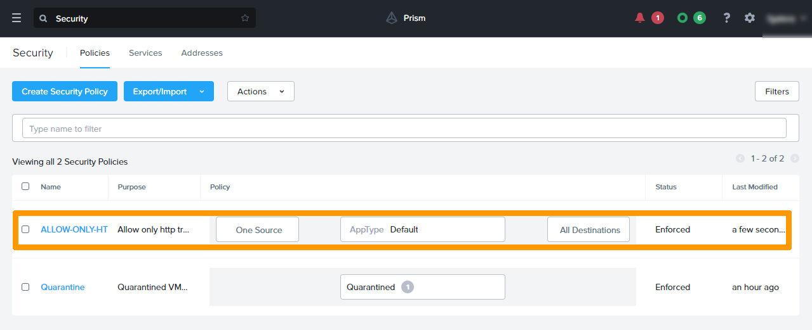Open the Quarantine policy link
This screenshot has width=812, height=330.
tap(63, 287)
